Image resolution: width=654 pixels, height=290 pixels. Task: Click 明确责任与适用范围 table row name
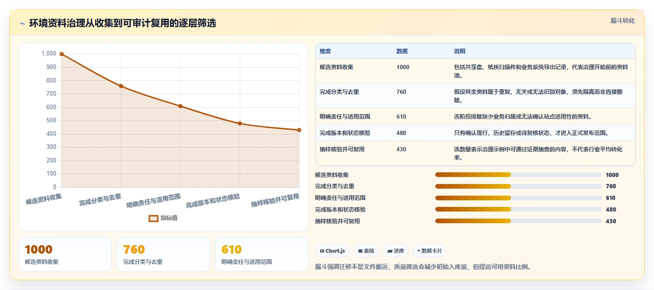[x=345, y=117]
